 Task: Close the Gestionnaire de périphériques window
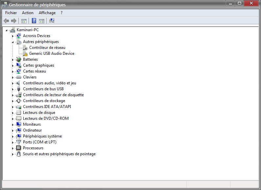[x=251, y=3]
